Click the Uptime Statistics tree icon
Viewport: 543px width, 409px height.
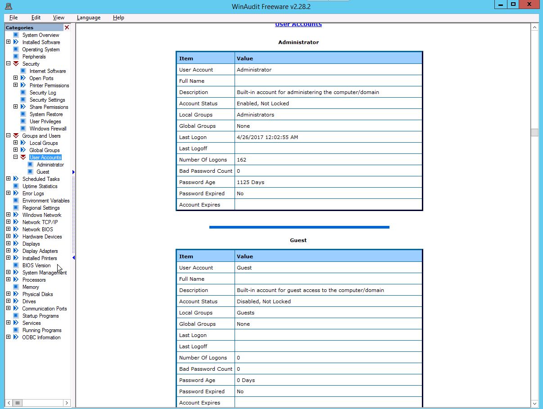(16, 186)
